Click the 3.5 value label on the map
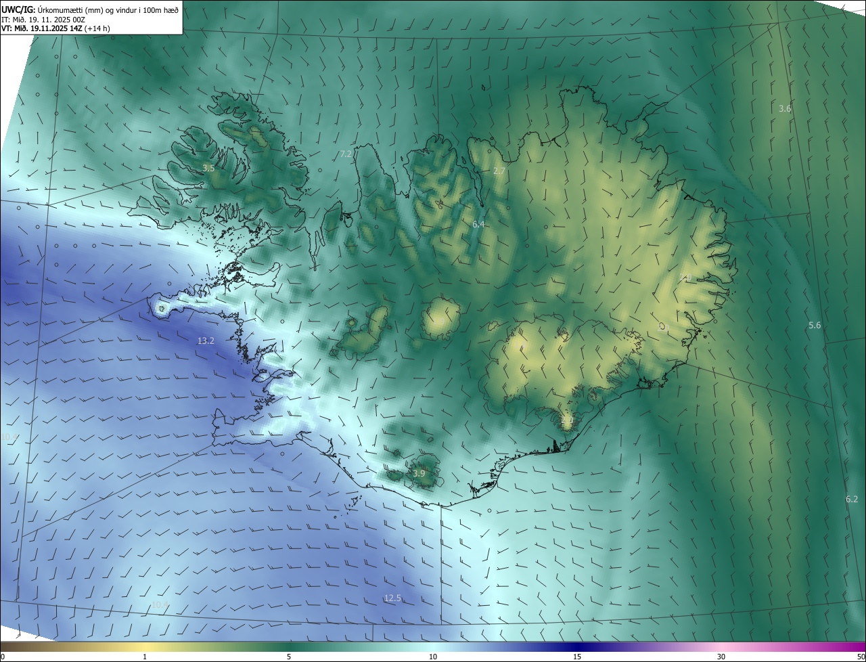The width and height of the screenshot is (866, 662). point(208,168)
